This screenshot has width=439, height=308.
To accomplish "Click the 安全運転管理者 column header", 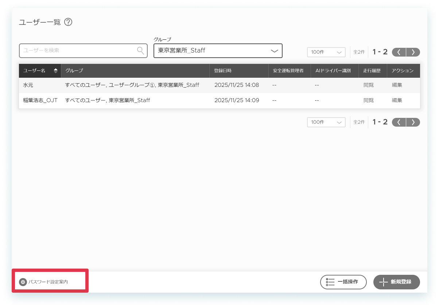I will coord(290,71).
